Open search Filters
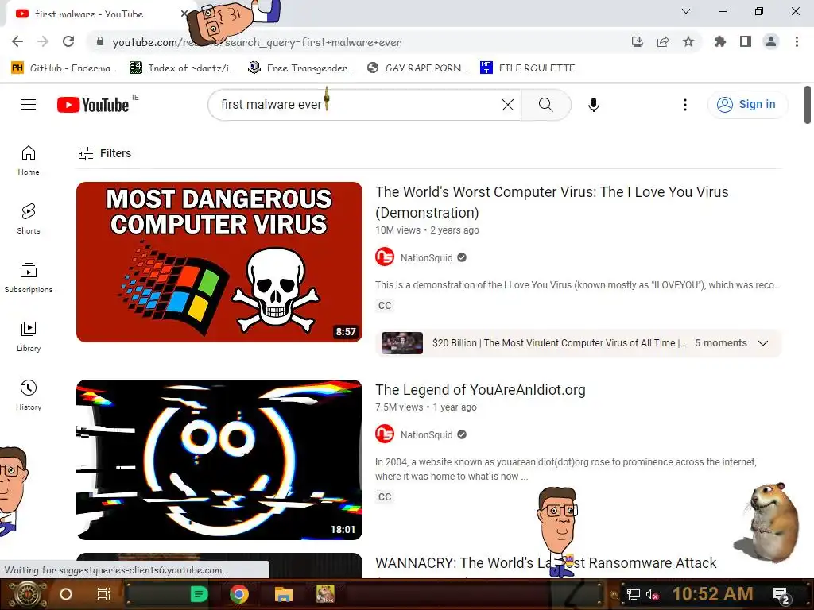Viewport: 814px width, 610px height. pos(104,153)
